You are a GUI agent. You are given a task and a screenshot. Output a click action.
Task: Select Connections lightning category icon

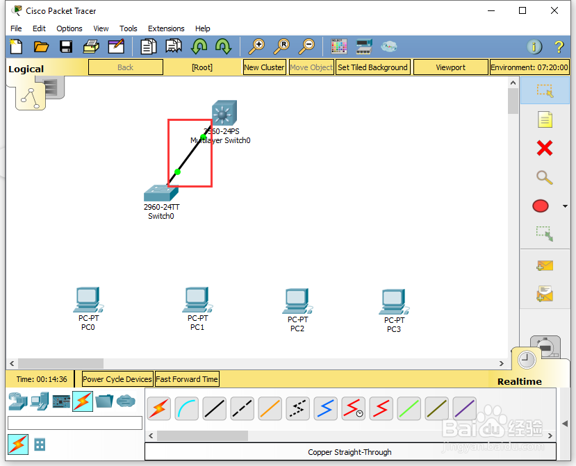point(83,401)
